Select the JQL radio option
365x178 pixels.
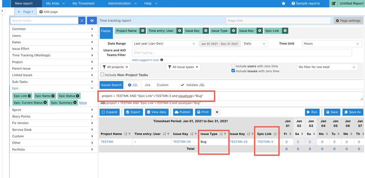click(x=130, y=85)
